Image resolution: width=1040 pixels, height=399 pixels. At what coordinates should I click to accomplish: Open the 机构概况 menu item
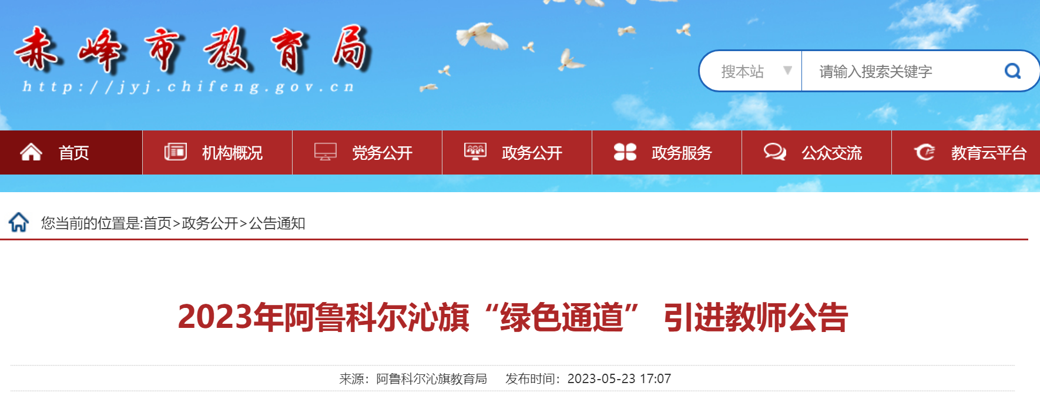217,153
